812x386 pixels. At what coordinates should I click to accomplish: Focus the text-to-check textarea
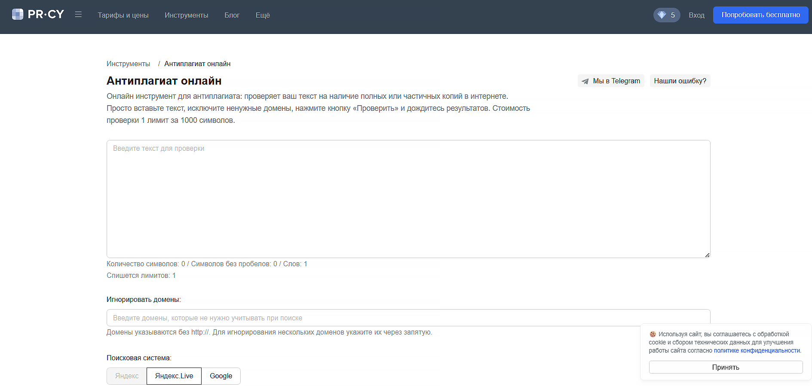[x=408, y=199]
